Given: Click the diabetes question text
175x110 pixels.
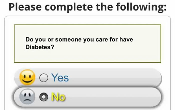Looking at the screenshot, I should click(x=79, y=43).
